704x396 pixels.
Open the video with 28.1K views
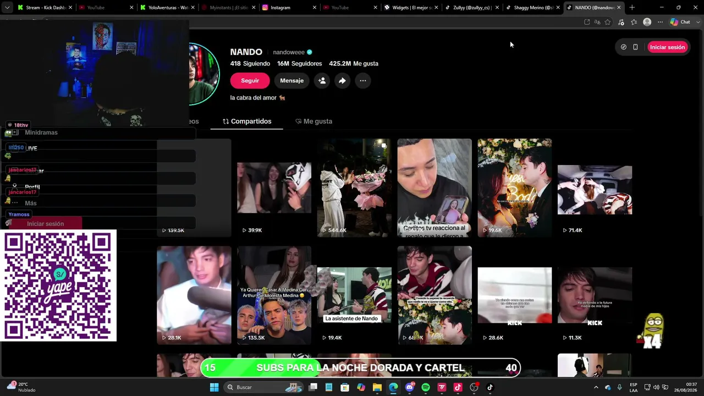pos(194,295)
